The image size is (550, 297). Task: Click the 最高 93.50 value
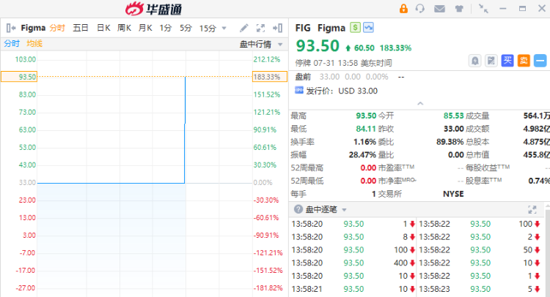click(366, 116)
